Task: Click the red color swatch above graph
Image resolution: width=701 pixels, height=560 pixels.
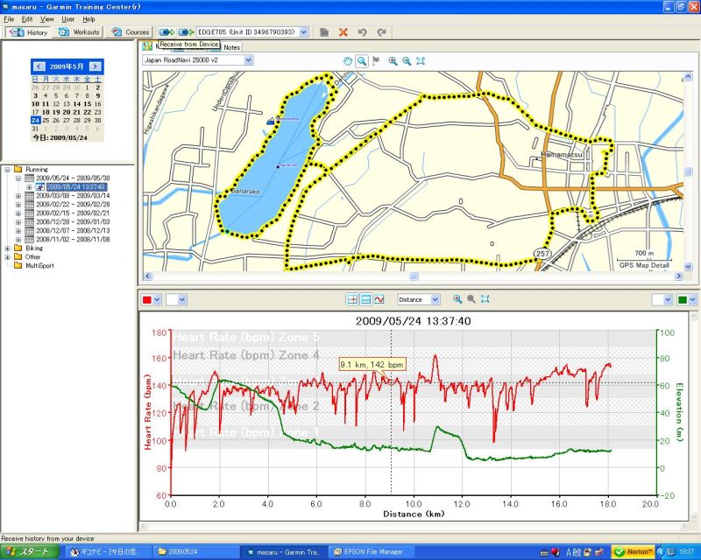Action: tap(146, 299)
